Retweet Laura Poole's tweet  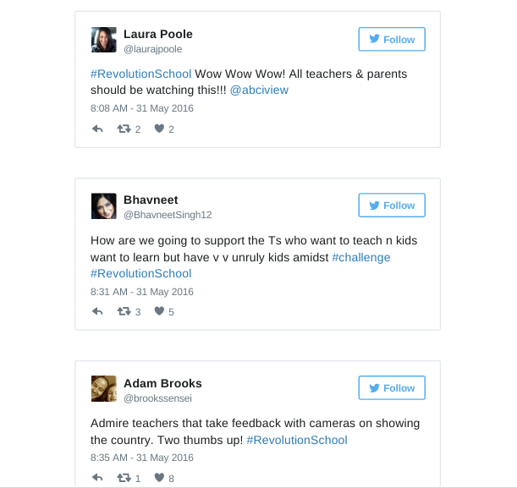[124, 129]
